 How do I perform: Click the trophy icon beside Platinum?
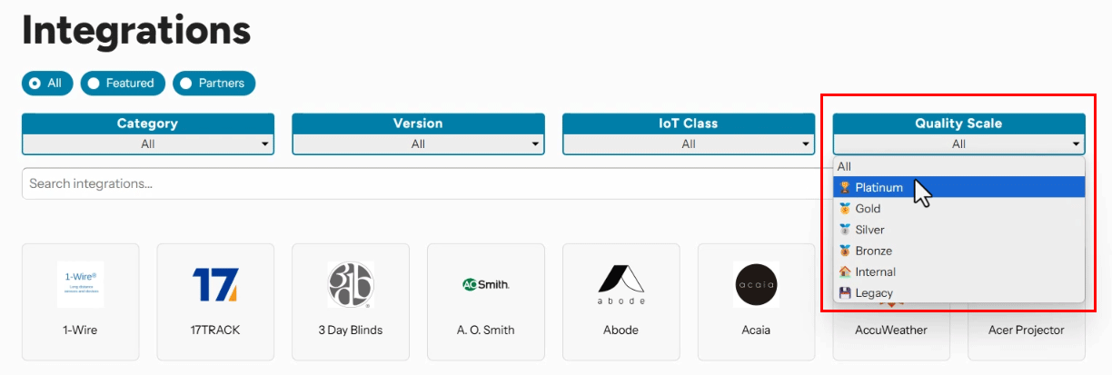tap(845, 187)
